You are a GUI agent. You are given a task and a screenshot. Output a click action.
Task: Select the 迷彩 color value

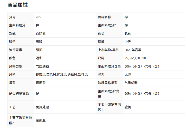tap(39, 58)
